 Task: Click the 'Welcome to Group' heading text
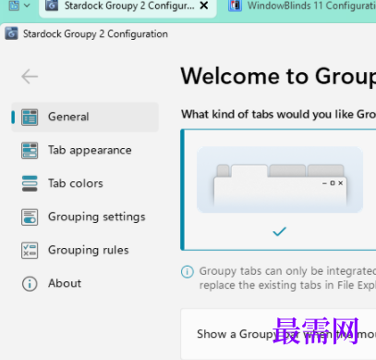[x=278, y=76]
